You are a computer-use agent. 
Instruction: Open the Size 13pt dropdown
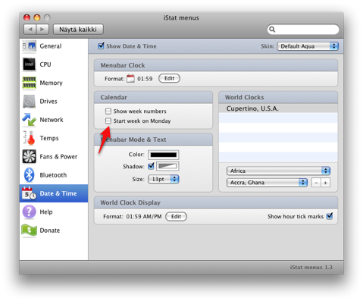(x=164, y=179)
